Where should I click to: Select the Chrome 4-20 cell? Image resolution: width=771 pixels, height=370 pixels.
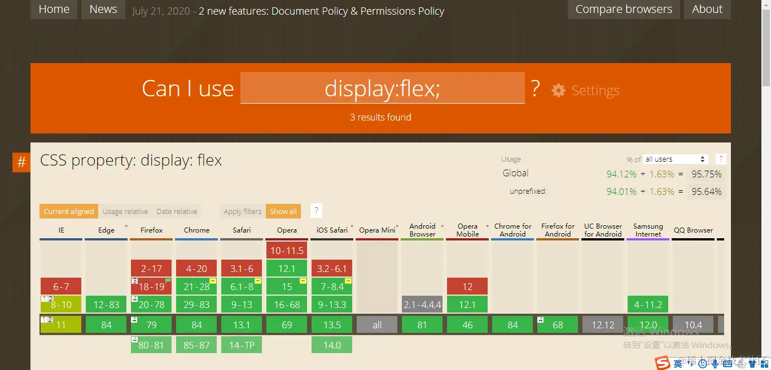pyautogui.click(x=196, y=268)
